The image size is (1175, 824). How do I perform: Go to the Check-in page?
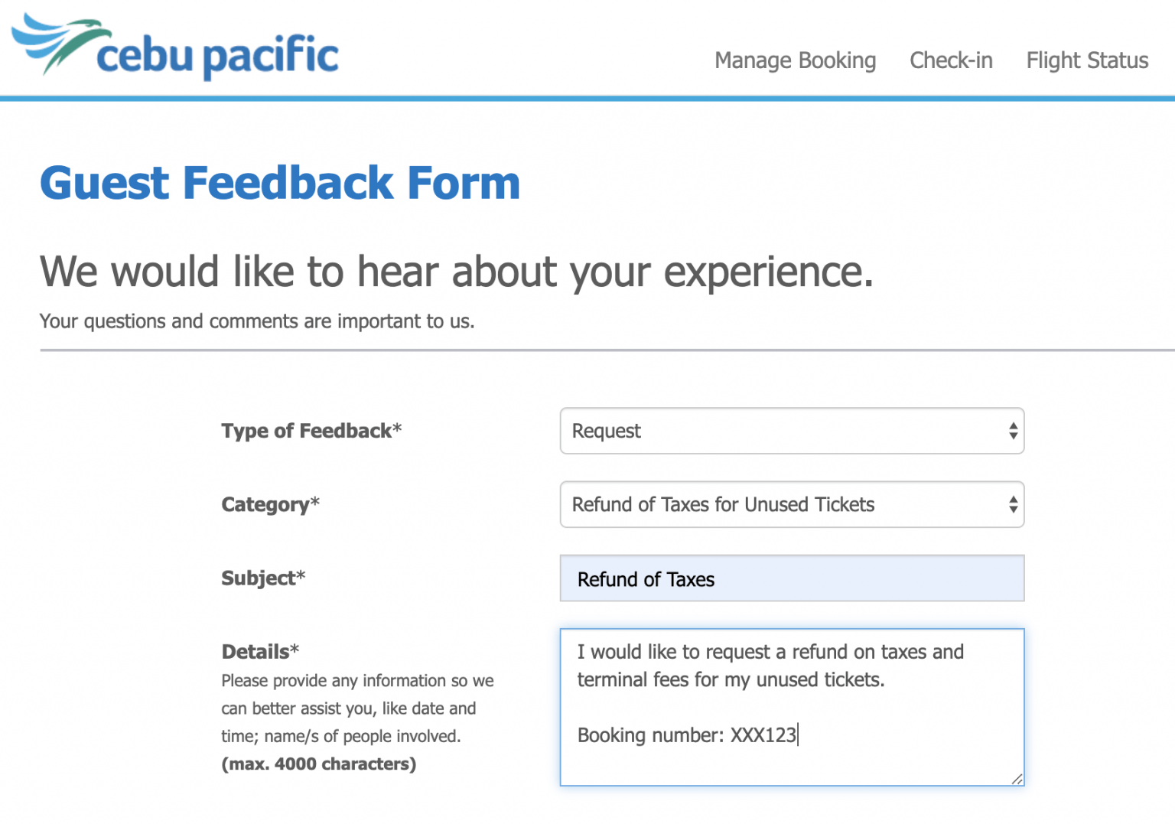[951, 60]
